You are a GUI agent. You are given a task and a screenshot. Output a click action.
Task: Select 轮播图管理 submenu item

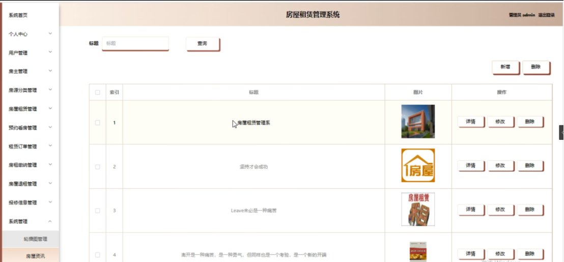[x=31, y=239]
